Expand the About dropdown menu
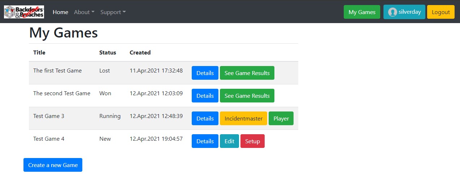The width and height of the screenshot is (460, 184). 84,12
